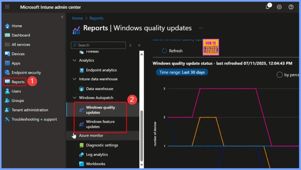
Task: Click the menu scrollbar down arrow
Action: [142, 165]
